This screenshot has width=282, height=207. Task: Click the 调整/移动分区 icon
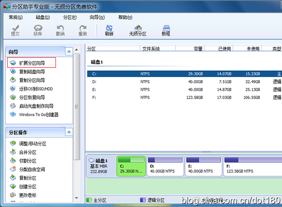(x=13, y=143)
